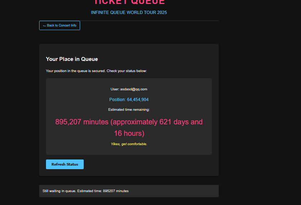Viewport: 301px width, 205px height.
Task: Click the pink Ticket Queue page title
Action: [129, 2]
